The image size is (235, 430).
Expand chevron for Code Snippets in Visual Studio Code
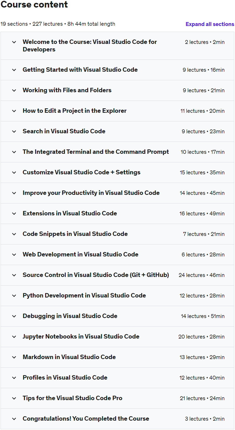click(x=14, y=234)
